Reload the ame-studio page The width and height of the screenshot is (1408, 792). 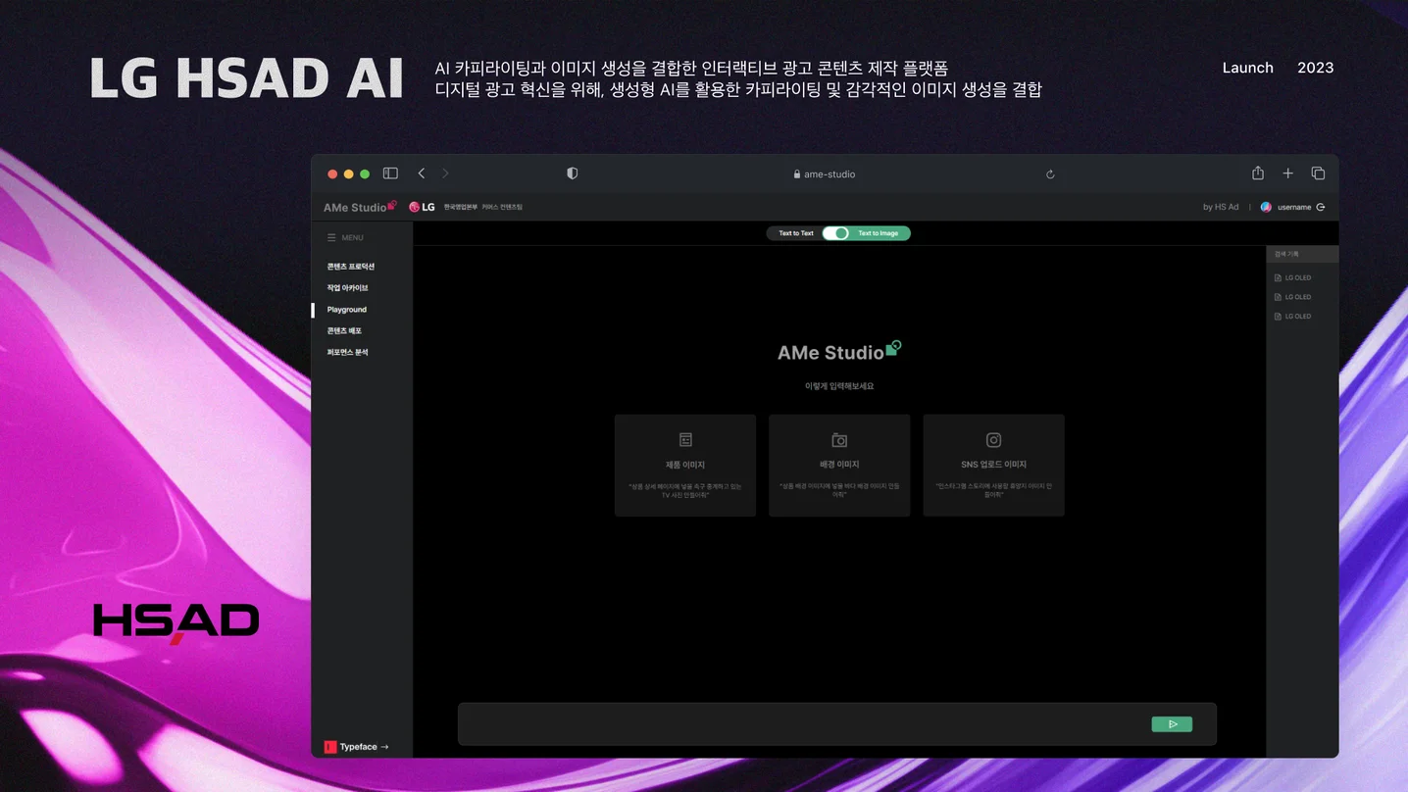(1050, 174)
